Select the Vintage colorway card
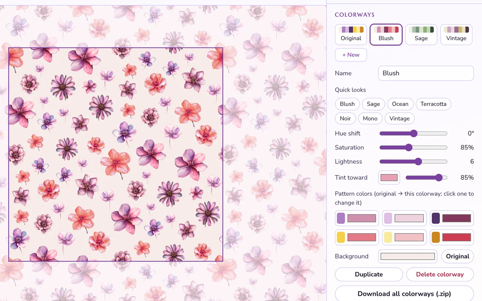This screenshot has height=301, width=482. (x=456, y=35)
